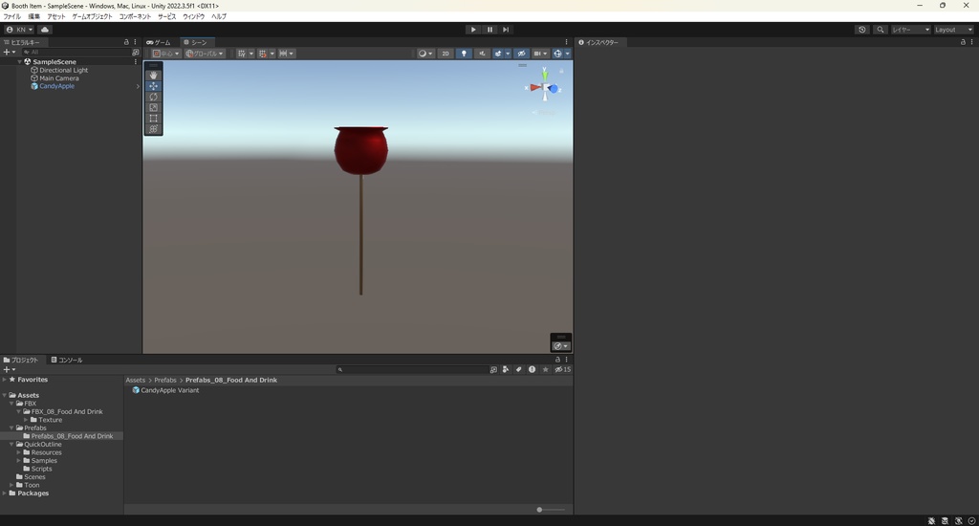Toggle grid snapping button

point(262,54)
